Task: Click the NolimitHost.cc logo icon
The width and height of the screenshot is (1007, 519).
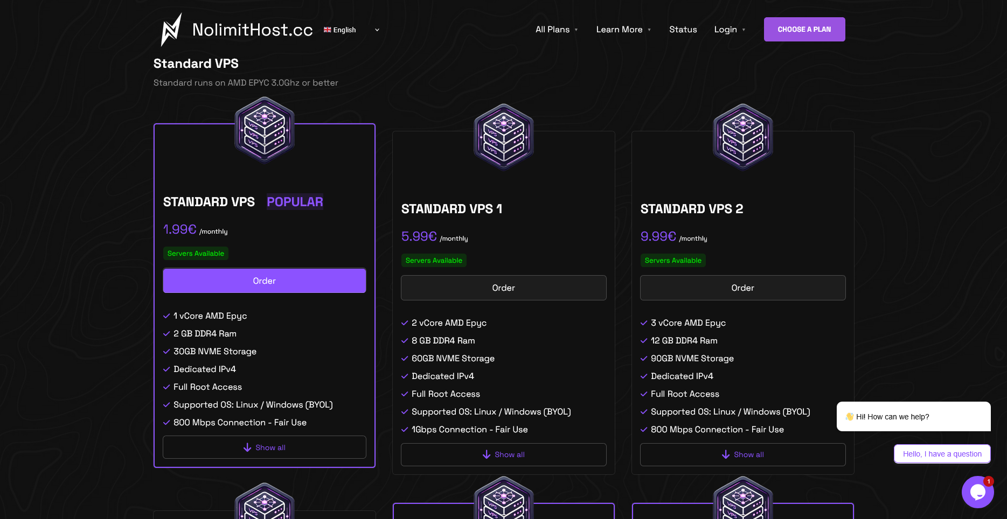Action: coord(171,30)
